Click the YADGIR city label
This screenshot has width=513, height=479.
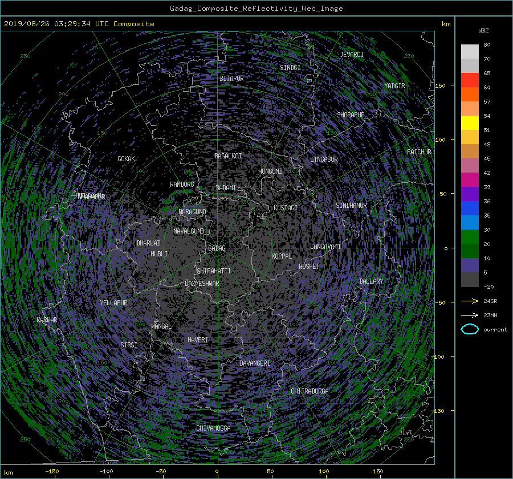[x=394, y=86]
